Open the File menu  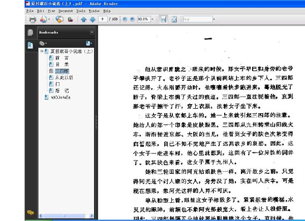tap(30, 11)
